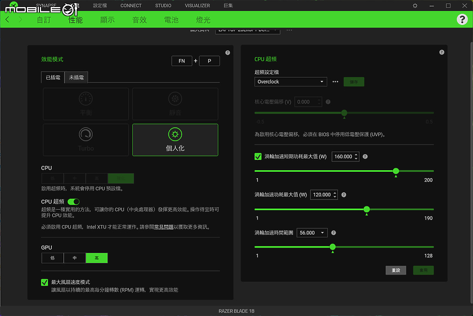The width and height of the screenshot is (473, 316).
Task: Open the Overclock profile dropdown
Action: tap(291, 82)
